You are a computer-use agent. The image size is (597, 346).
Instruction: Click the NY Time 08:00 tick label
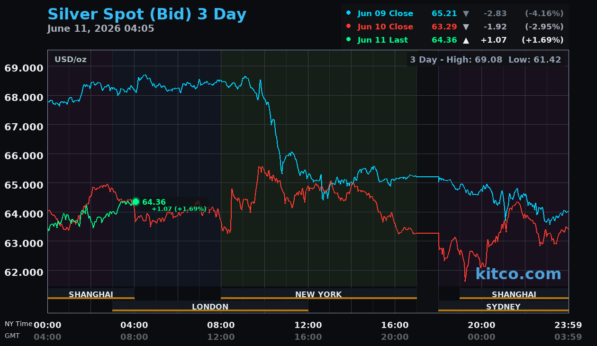point(221,325)
